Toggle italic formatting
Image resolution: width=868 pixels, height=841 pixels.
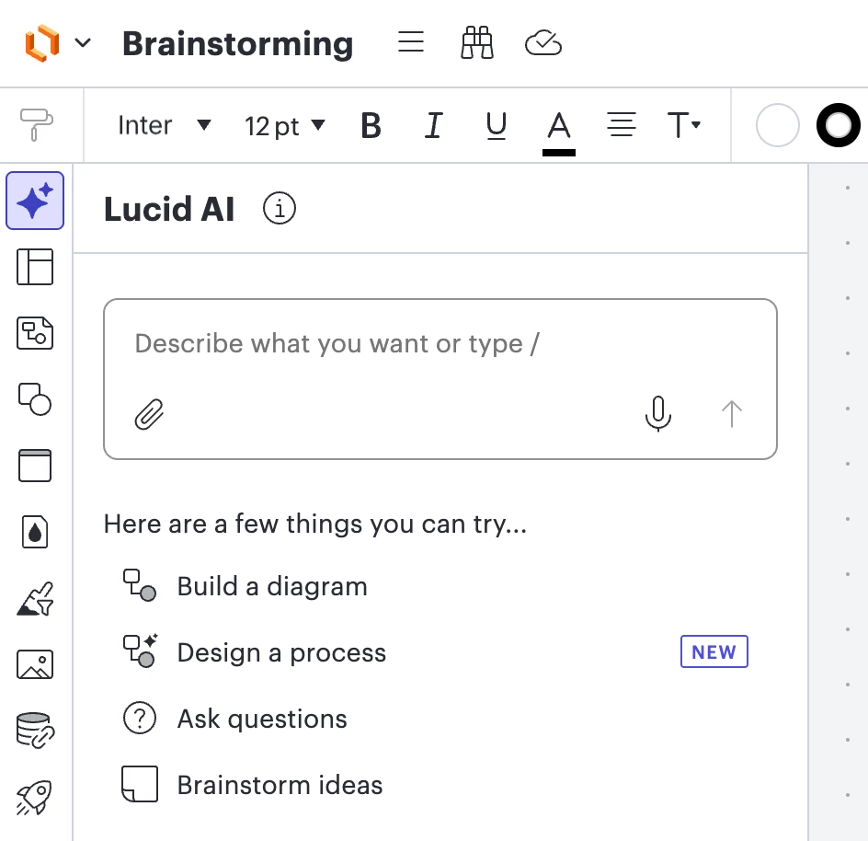coord(433,125)
